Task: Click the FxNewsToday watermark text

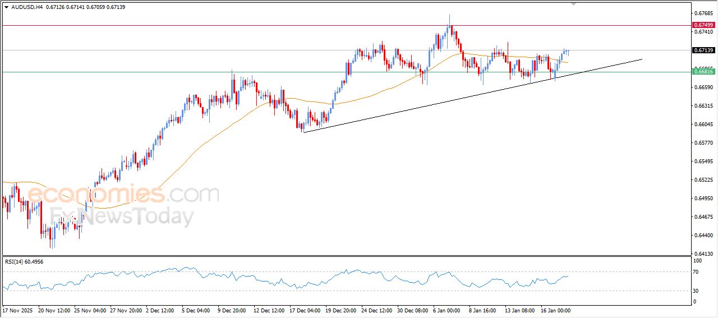Action: 122,216
